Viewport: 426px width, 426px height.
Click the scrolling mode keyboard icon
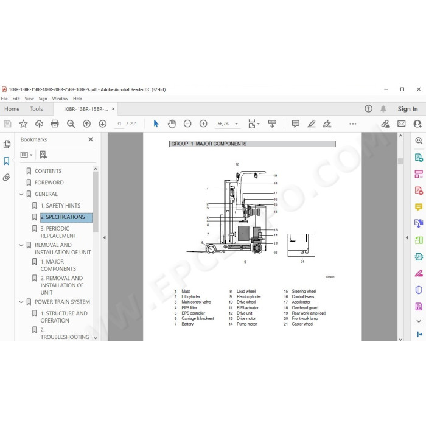point(272,124)
